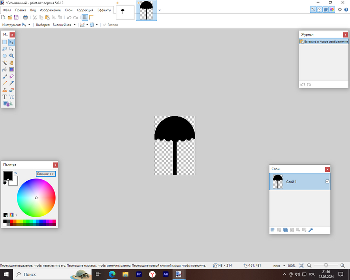Select the Rectangle Select tool
This screenshot has width=350, height=280.
5,43
